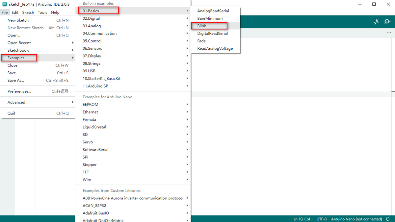Click Ln 10, Col 1 status indicator

[x=303, y=219]
